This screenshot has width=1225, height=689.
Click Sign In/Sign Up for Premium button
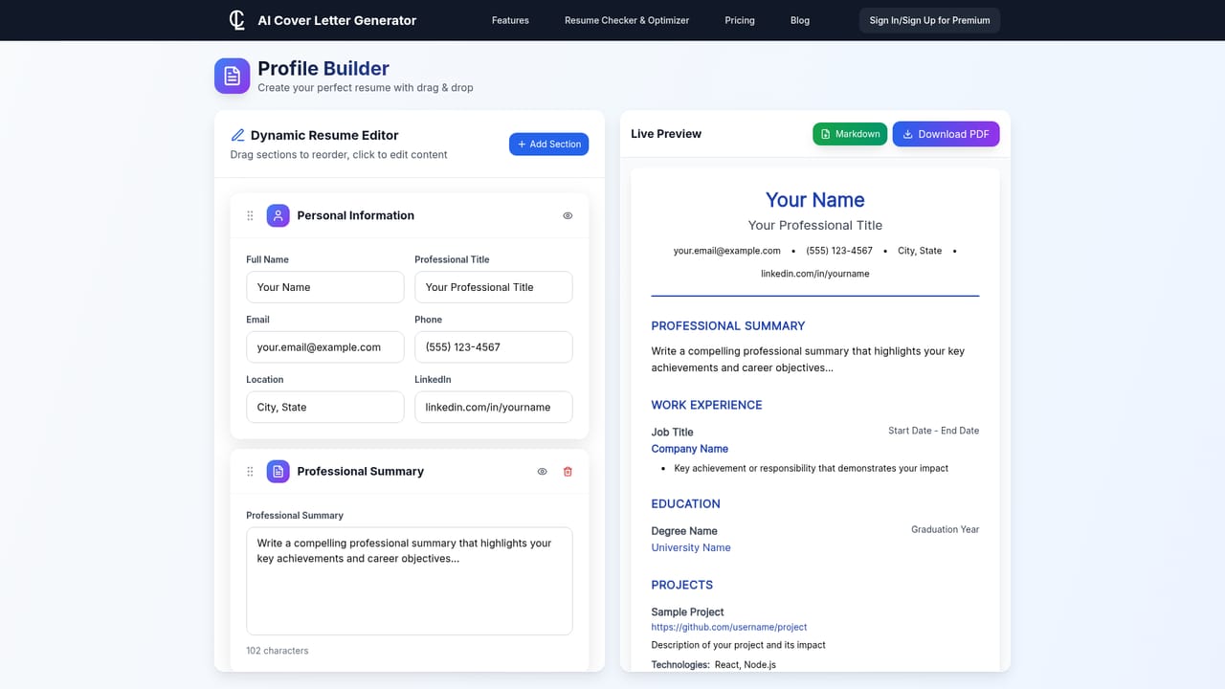(929, 20)
